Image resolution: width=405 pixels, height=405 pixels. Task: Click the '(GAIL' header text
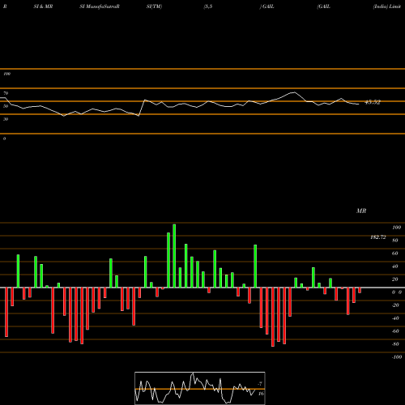tap(323, 6)
